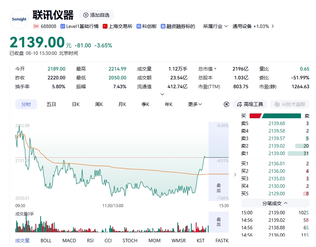This screenshot has width=316, height=247.
Task: Click the Level1基础行情 badge icon
Action: [63, 26]
